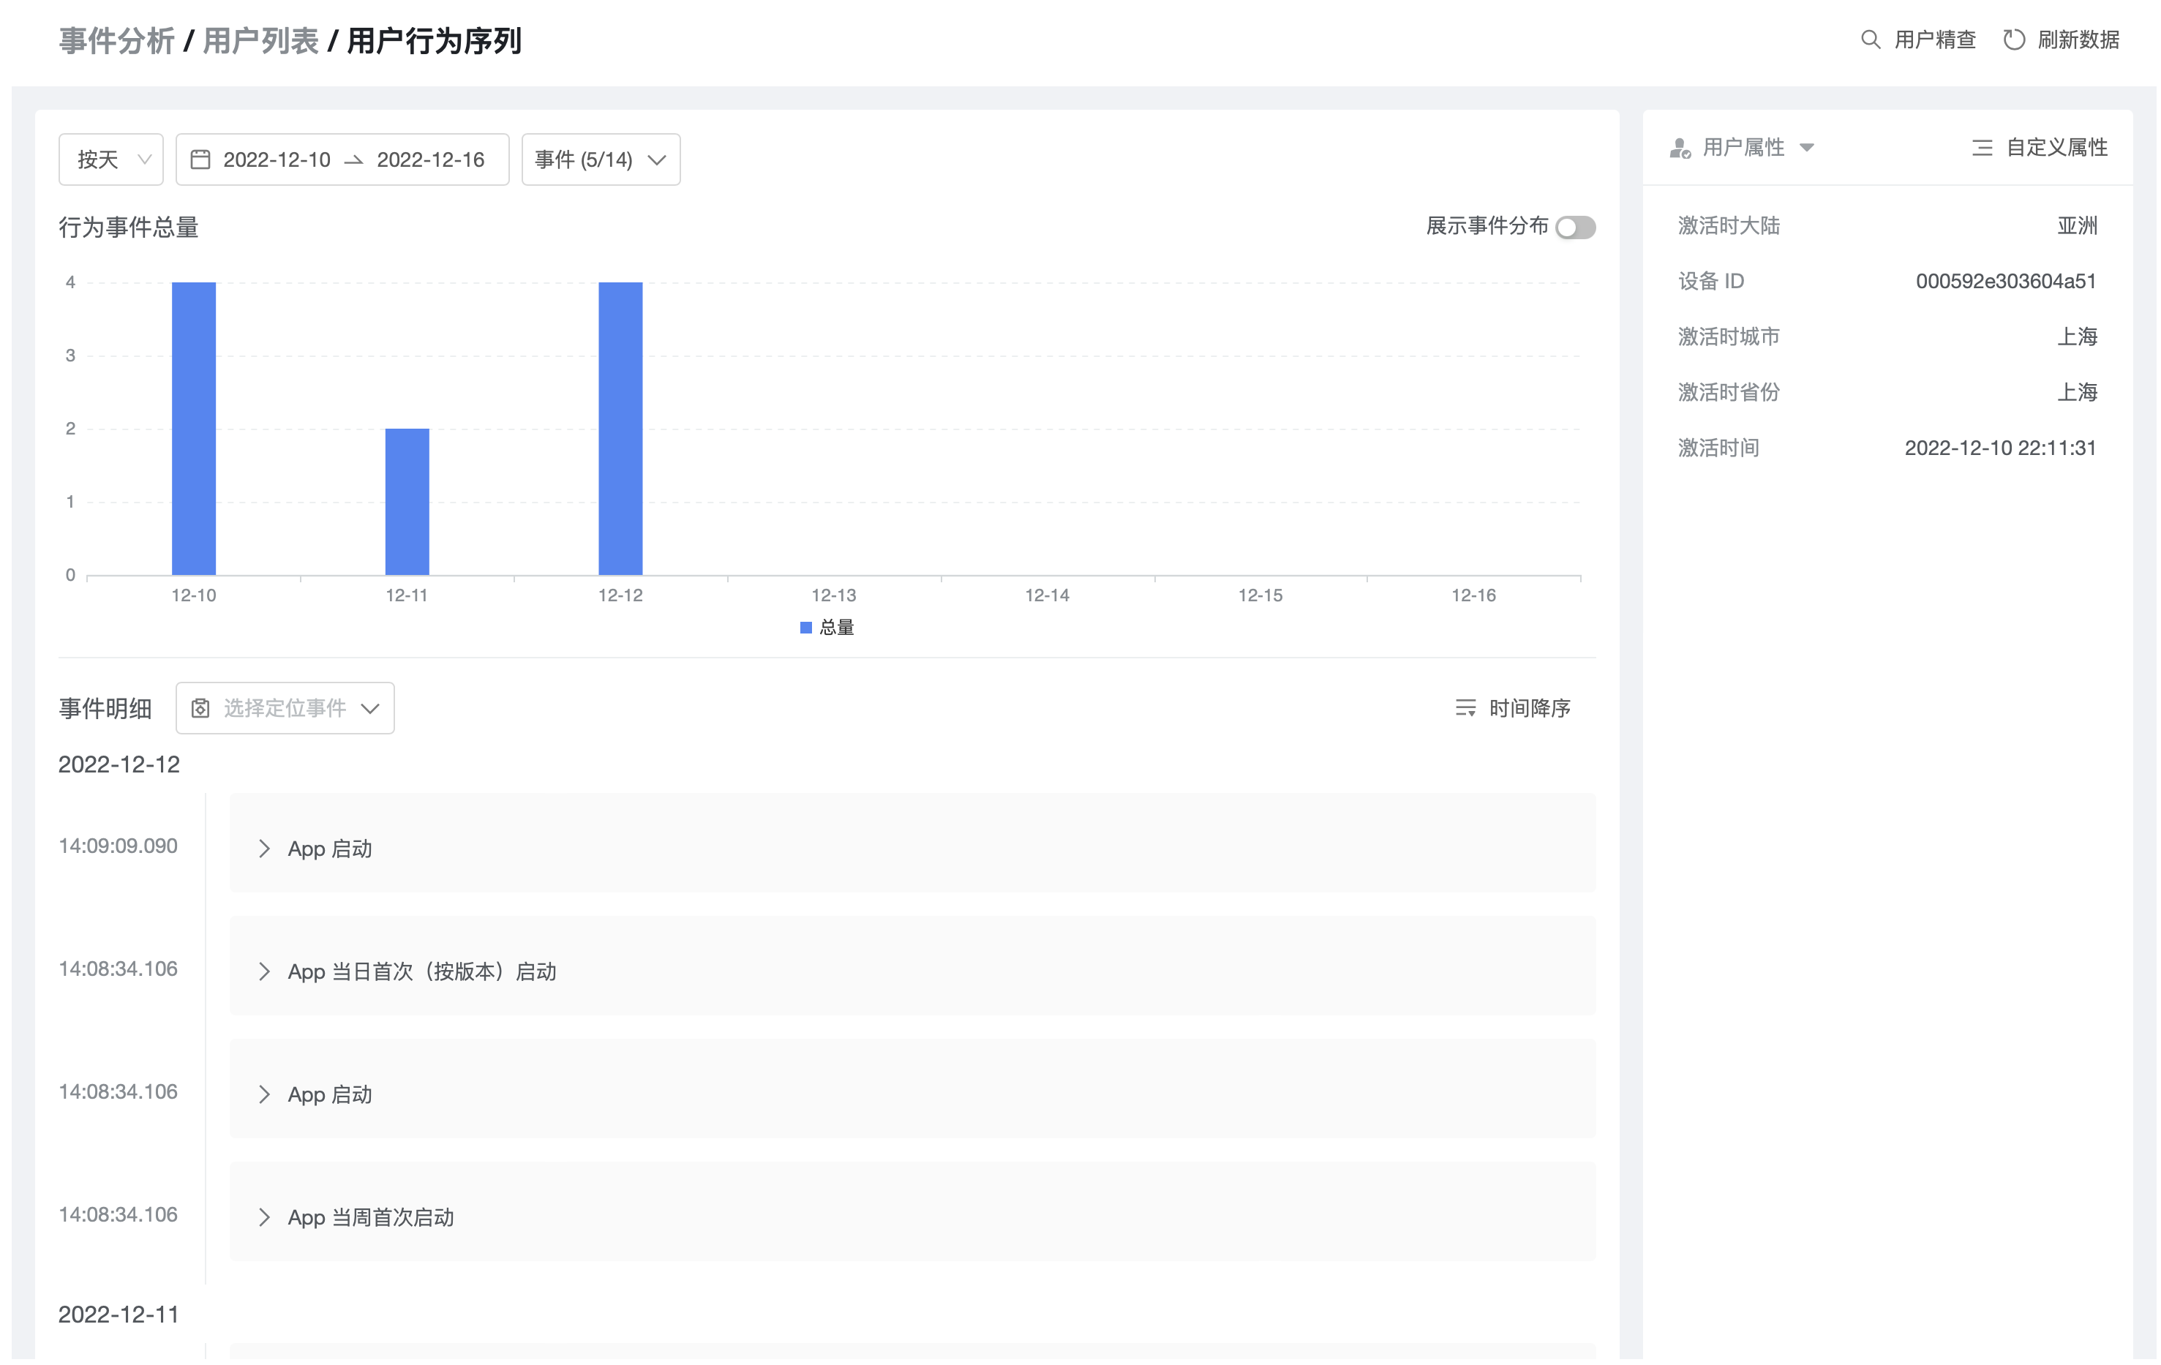The height and width of the screenshot is (1365, 2161).
Task: Open the 选择定位事件 dropdown
Action: tap(285, 708)
